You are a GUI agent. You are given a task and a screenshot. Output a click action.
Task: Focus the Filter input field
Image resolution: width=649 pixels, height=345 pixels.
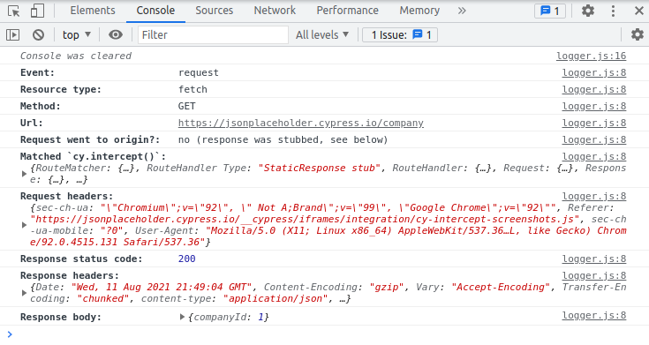tap(213, 34)
